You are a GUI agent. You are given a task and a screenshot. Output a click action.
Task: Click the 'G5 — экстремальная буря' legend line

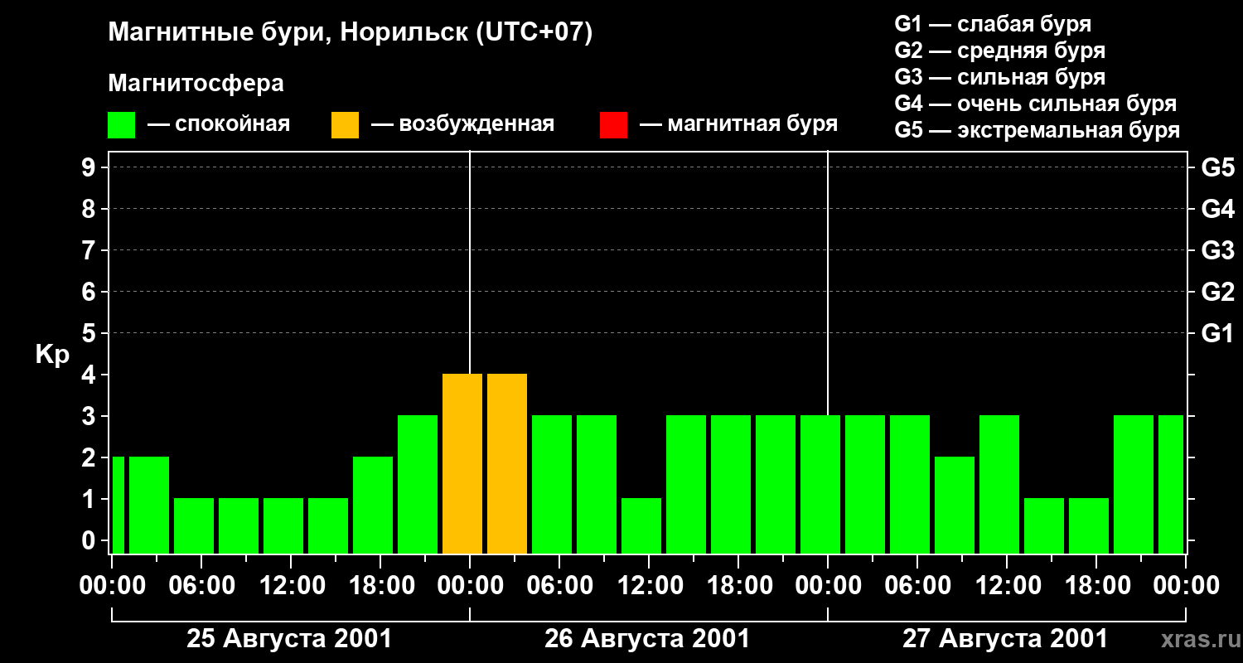tap(1037, 130)
